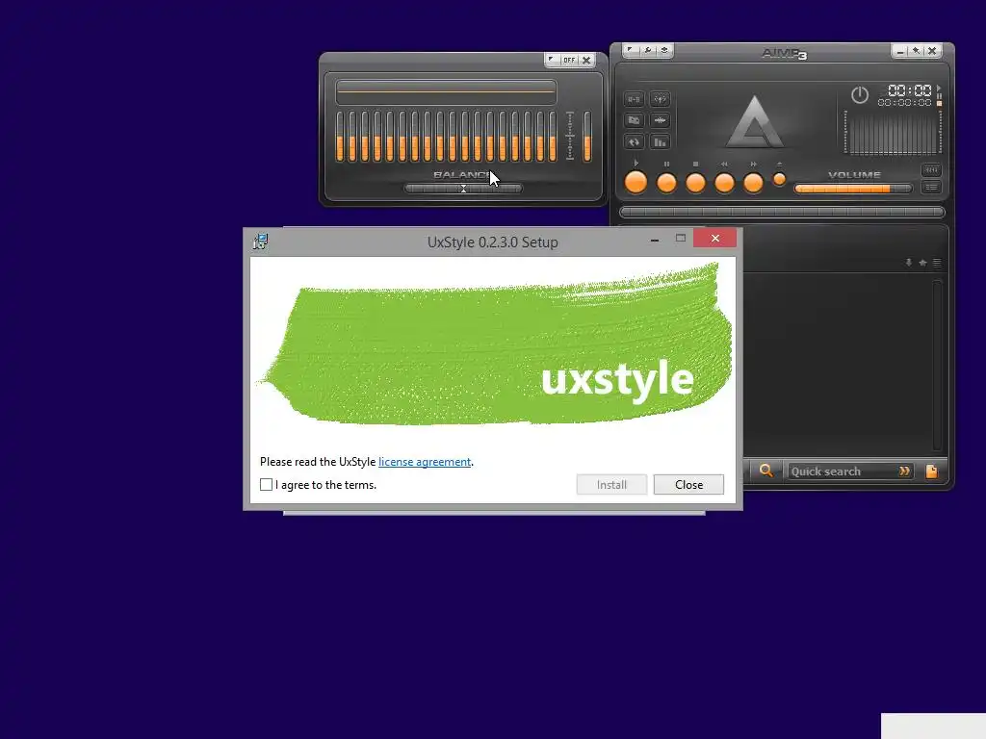The height and width of the screenshot is (739, 986).
Task: Click the double-chevron button in Quick search
Action: pyautogui.click(x=904, y=471)
